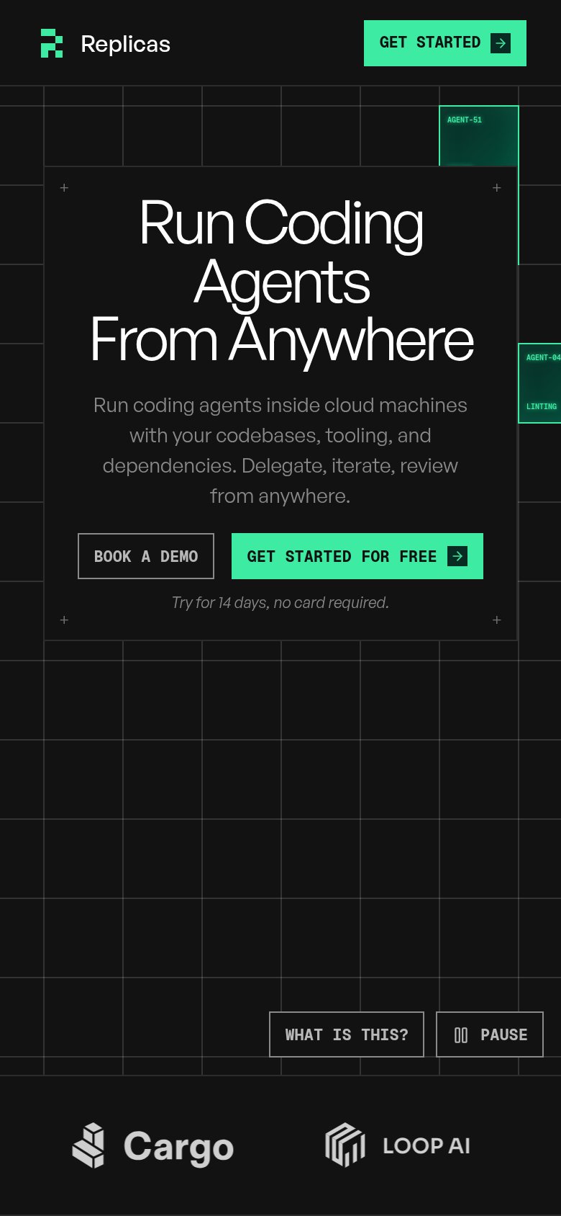Viewport: 561px width, 1216px height.
Task: Select the AGENT-04 linting tile
Action: click(540, 383)
